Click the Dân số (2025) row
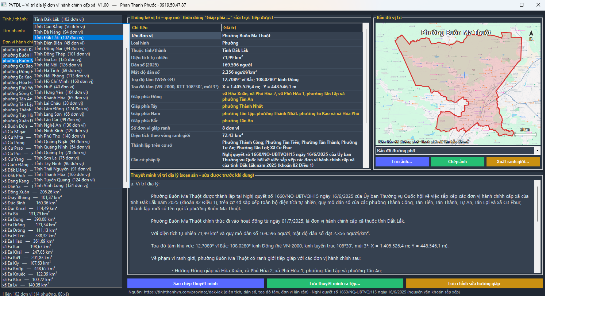The image size is (600, 323). pyautogui.click(x=246, y=65)
